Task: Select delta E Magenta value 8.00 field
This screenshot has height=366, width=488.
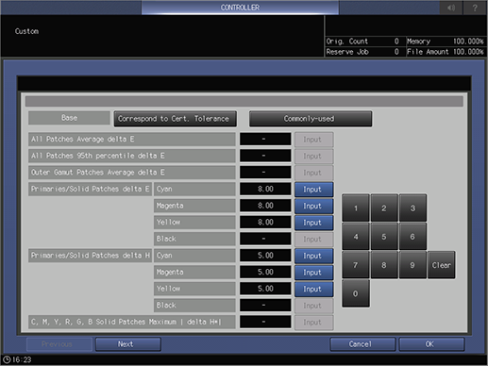Action: pyautogui.click(x=265, y=206)
